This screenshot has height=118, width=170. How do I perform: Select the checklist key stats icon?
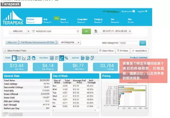(57, 58)
